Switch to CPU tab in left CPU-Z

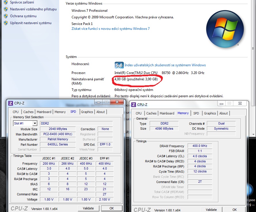click(x=16, y=112)
